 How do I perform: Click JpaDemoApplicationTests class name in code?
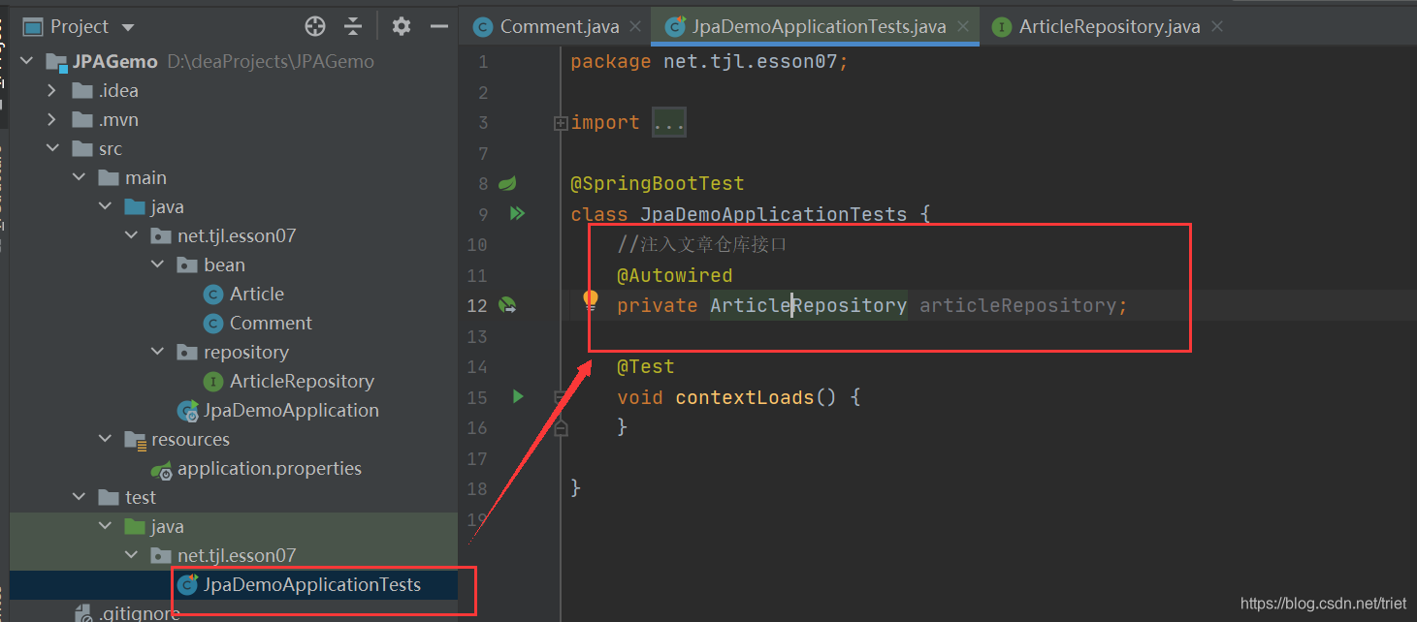pyautogui.click(x=774, y=214)
